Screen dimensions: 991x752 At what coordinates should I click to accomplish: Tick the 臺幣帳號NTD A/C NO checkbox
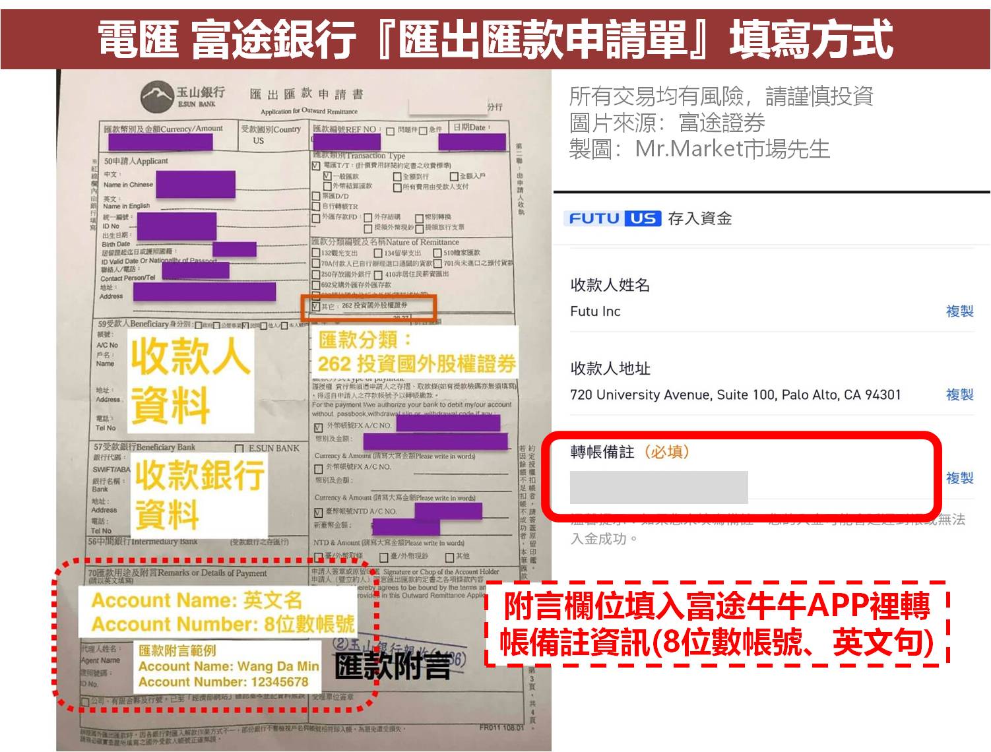pyautogui.click(x=318, y=512)
